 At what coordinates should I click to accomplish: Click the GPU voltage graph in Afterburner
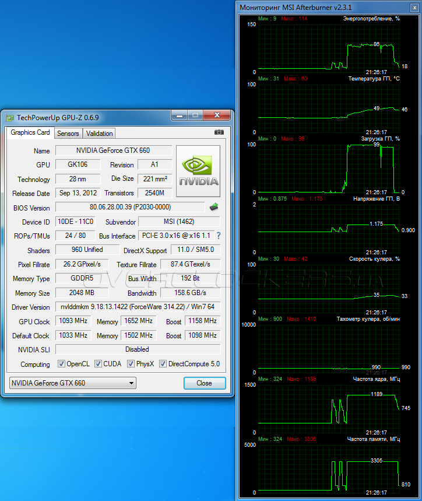coord(329,228)
